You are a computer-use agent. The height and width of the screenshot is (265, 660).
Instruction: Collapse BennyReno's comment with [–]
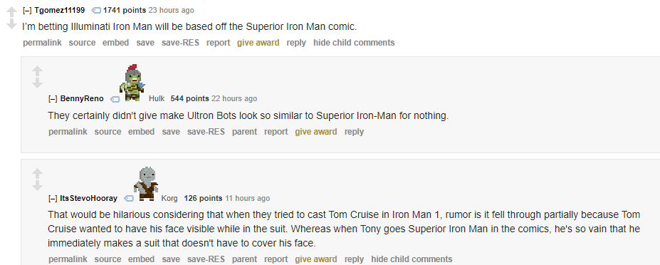[x=53, y=98]
